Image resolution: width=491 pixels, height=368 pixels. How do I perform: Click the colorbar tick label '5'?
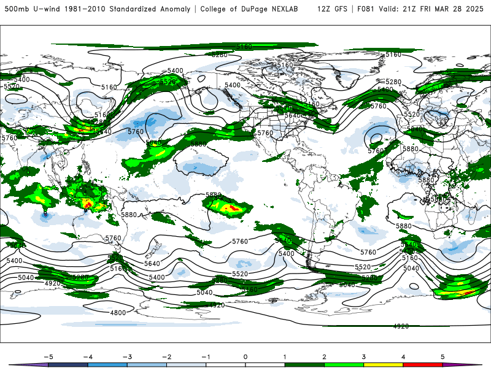point(443,357)
